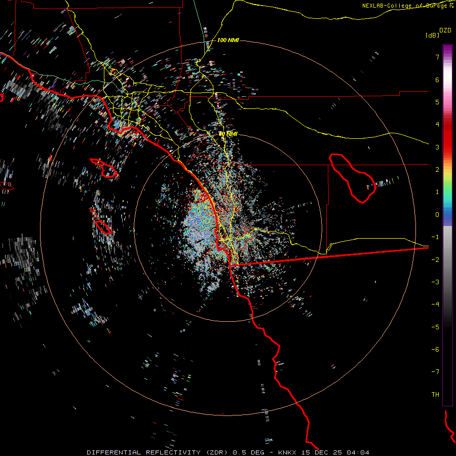Click the 5 value on the color scale
The image size is (456, 456).
click(x=437, y=102)
